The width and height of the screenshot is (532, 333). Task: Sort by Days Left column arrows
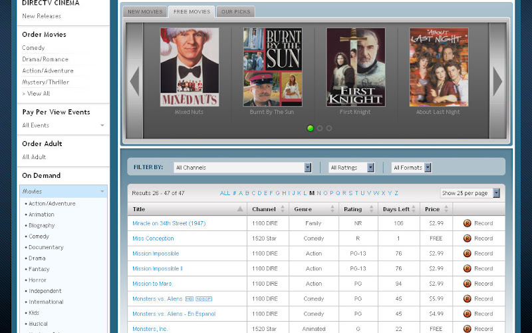click(x=414, y=209)
